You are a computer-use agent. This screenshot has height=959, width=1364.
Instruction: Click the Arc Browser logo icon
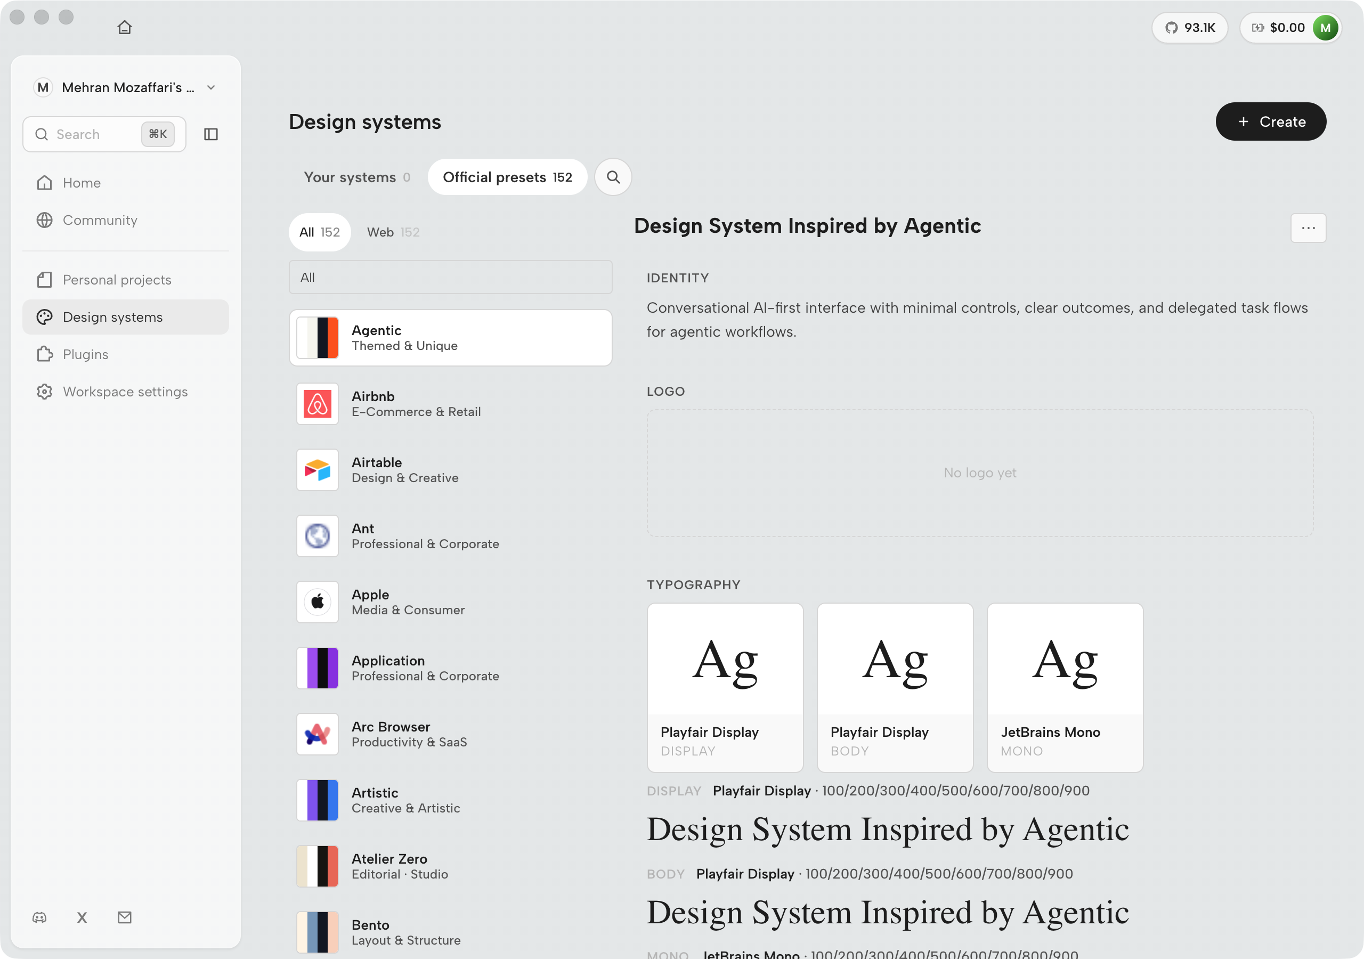pos(317,734)
